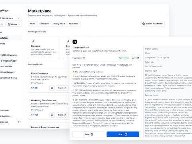The height and width of the screenshot is (144, 192).
Task: Open the Open Source badge
Action: 124,58
